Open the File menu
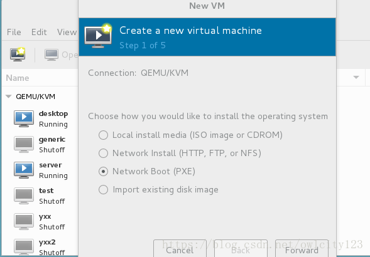 14,32
